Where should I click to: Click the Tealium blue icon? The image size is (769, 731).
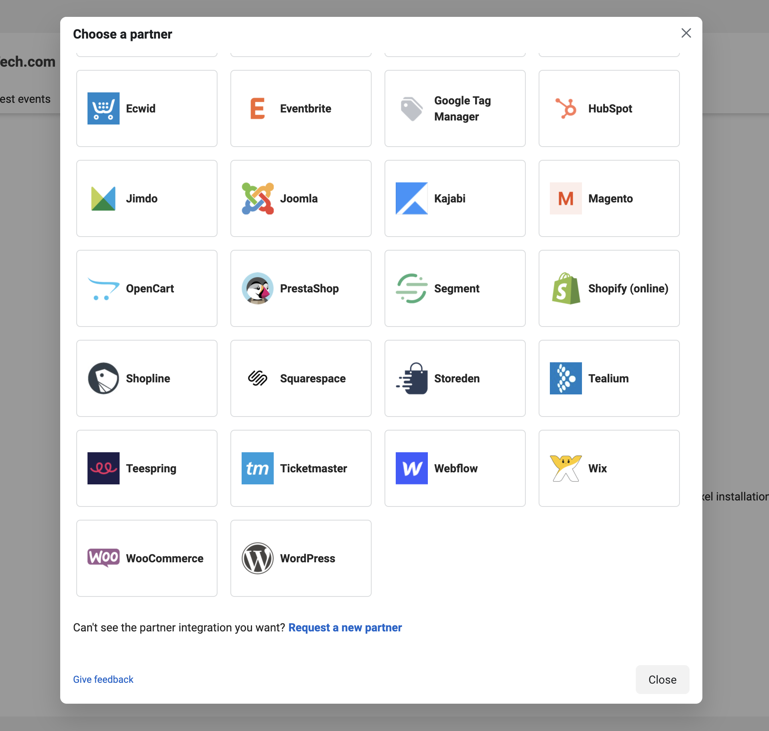pyautogui.click(x=566, y=378)
